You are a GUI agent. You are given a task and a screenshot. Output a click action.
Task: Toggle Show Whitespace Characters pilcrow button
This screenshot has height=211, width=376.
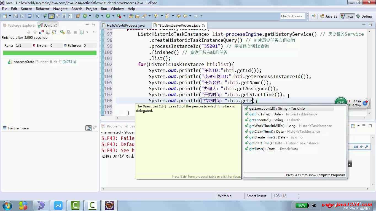click(x=70, y=16)
